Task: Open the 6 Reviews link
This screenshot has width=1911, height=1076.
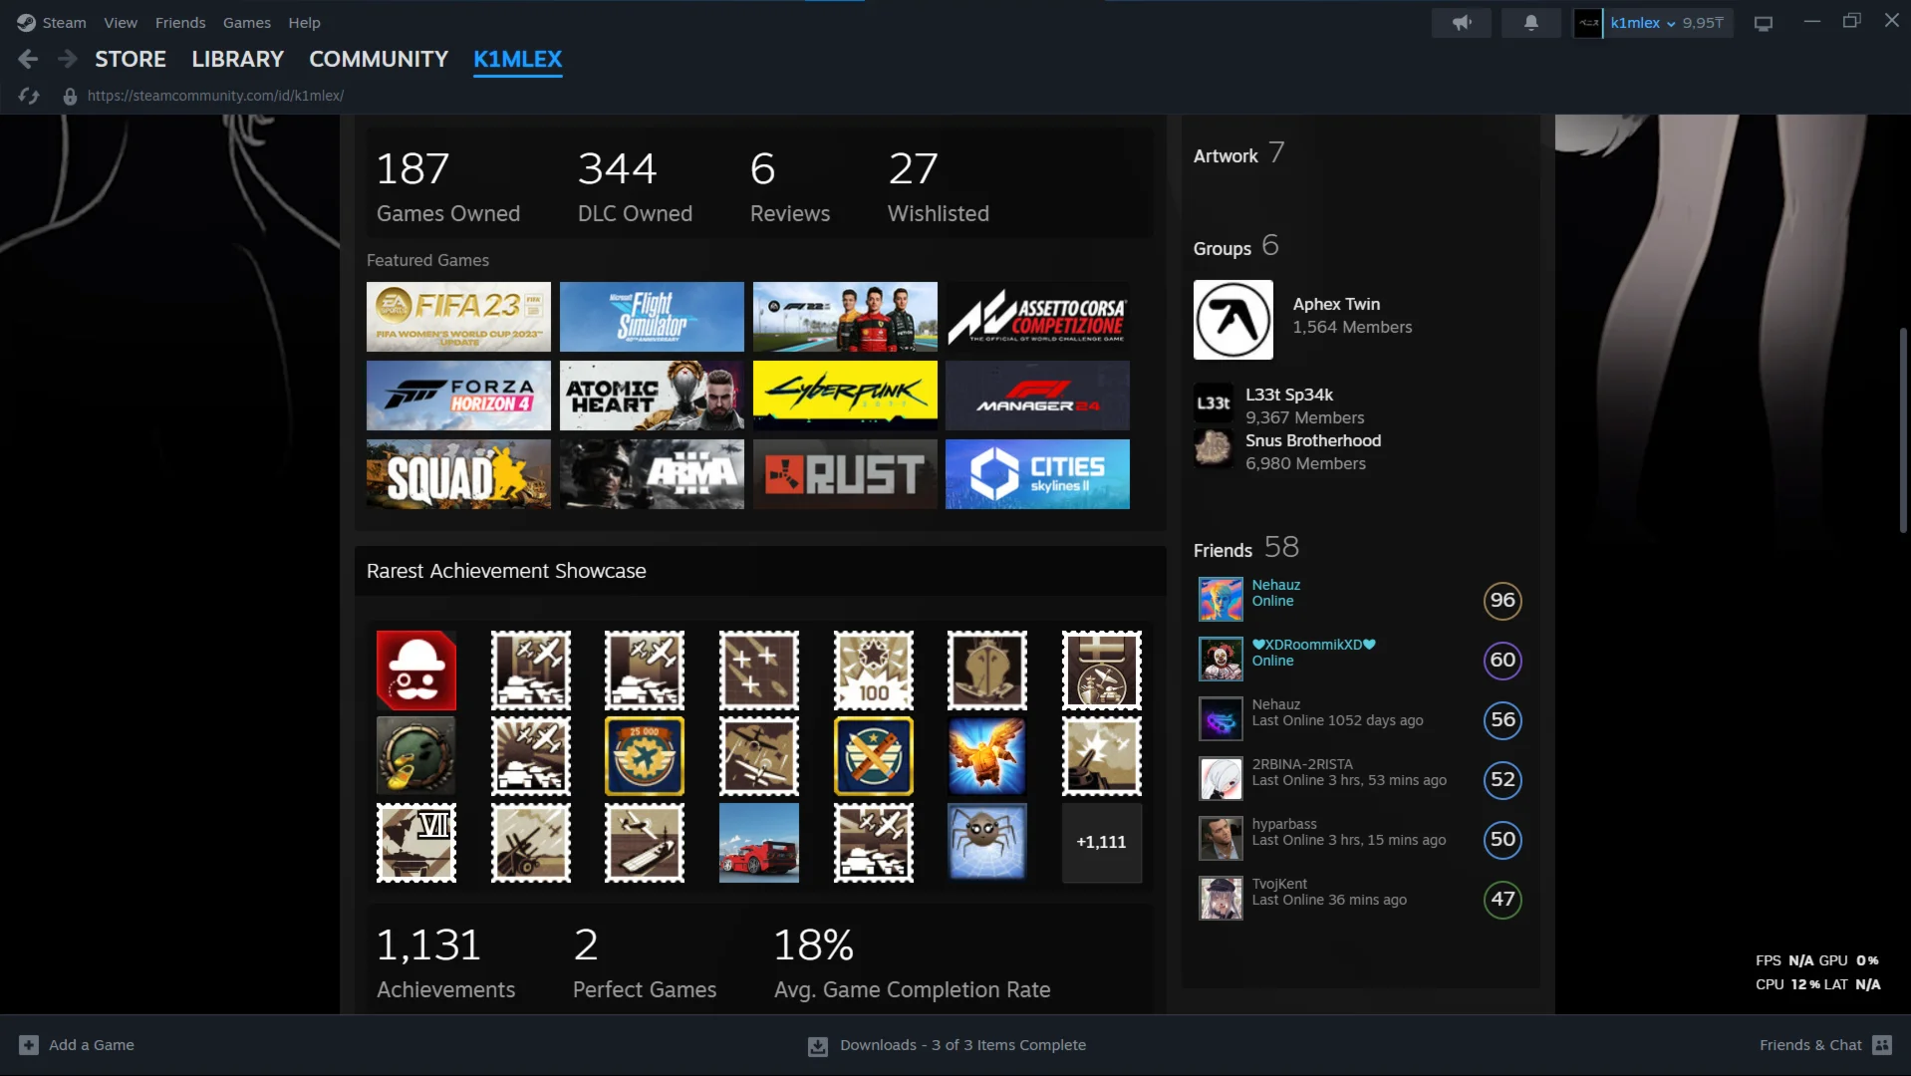Action: coord(790,187)
